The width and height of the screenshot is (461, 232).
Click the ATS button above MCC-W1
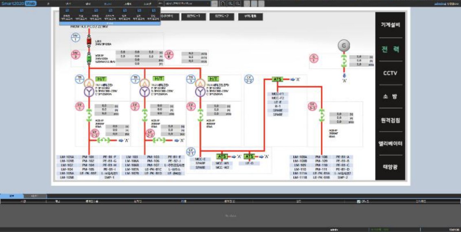(x=223, y=157)
